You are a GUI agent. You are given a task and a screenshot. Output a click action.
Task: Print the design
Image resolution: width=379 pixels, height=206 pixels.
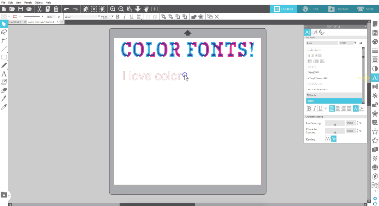[x=29, y=9]
